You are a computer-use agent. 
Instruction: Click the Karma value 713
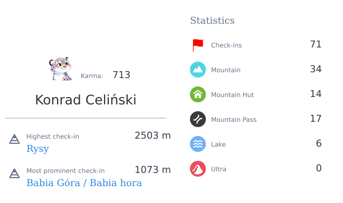[121, 75]
